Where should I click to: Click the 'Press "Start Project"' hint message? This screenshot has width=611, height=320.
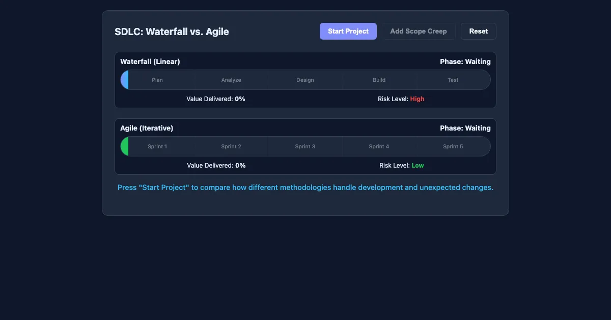click(x=305, y=187)
